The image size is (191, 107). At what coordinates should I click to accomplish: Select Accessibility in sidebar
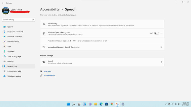pyautogui.click(x=19, y=66)
